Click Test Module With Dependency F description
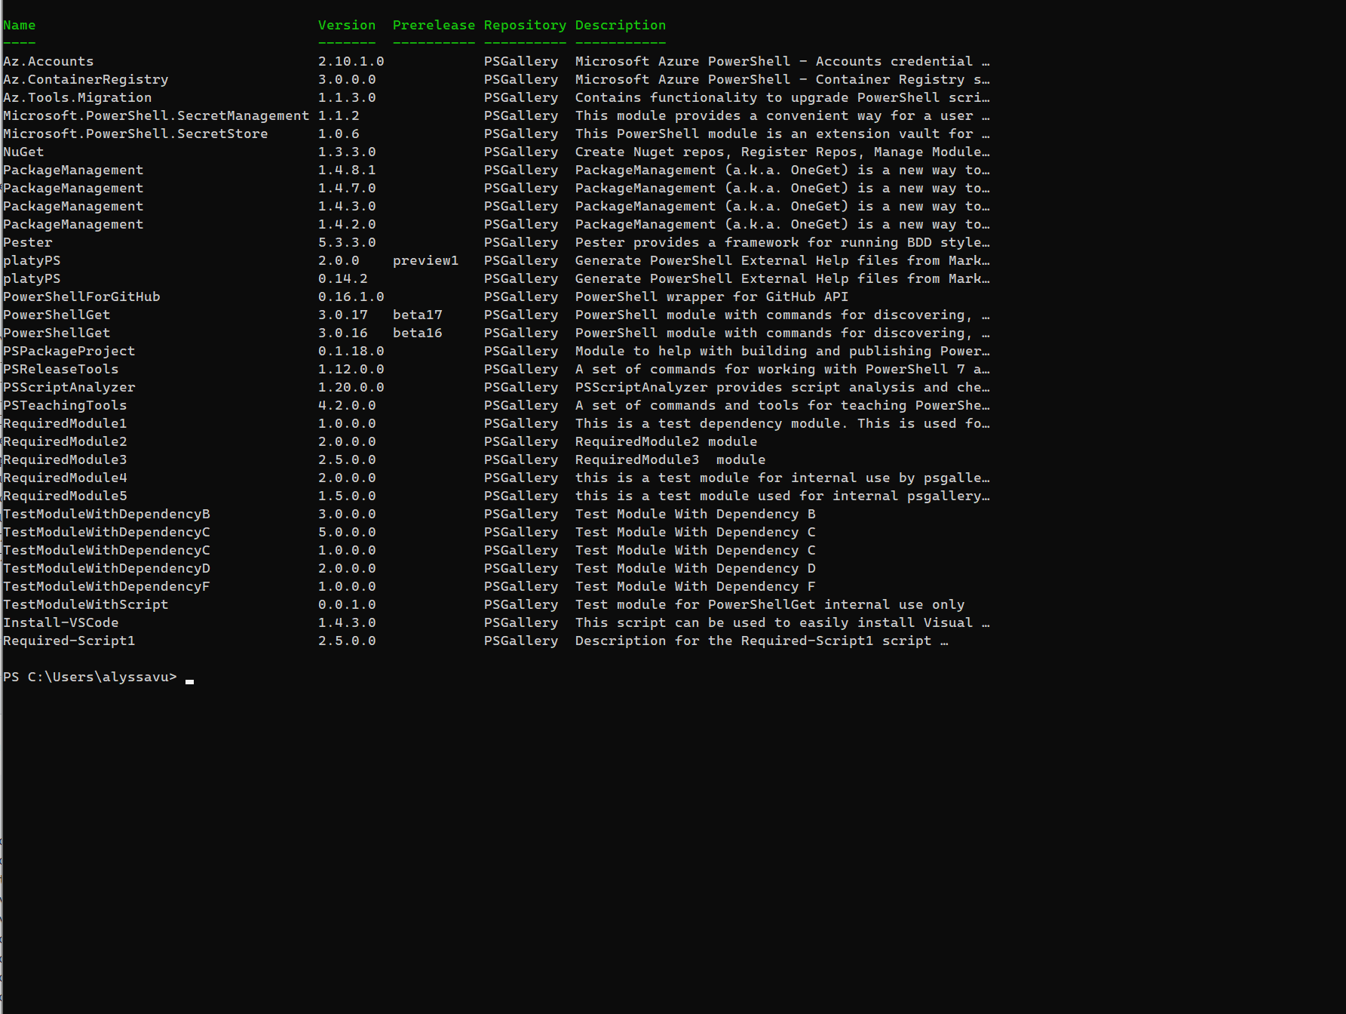 point(695,587)
